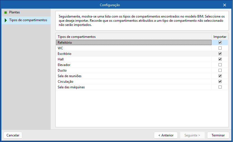Go back with the Anterior button

point(166,135)
